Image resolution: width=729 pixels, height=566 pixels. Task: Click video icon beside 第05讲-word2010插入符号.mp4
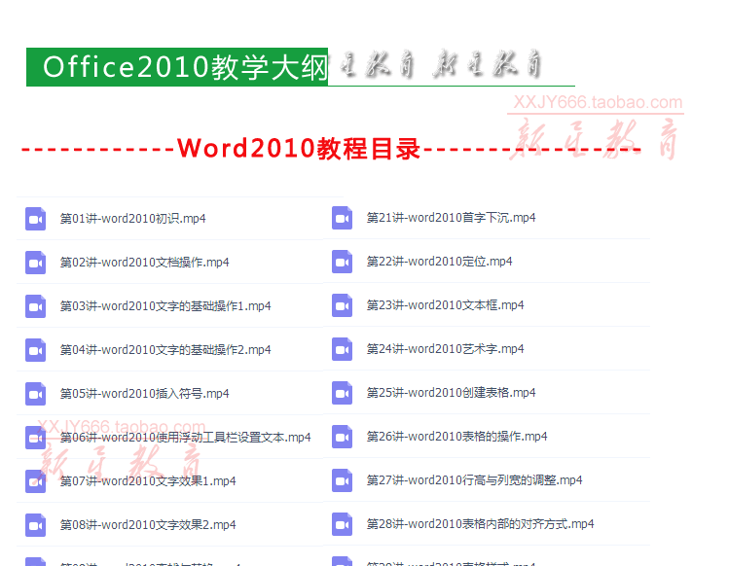(35, 394)
